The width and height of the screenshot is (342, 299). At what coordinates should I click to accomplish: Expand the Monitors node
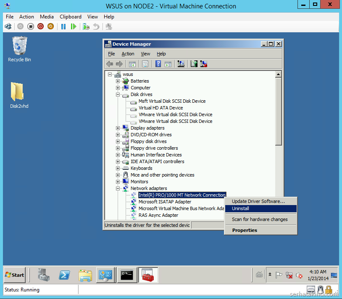point(118,182)
